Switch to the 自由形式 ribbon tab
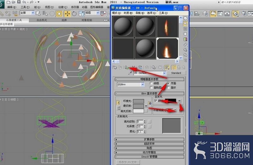253x165 pixels. [x=42, y=20]
